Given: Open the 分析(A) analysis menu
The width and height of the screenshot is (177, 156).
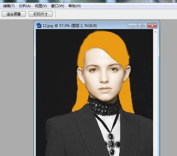Looking at the screenshot, I should [25, 6].
